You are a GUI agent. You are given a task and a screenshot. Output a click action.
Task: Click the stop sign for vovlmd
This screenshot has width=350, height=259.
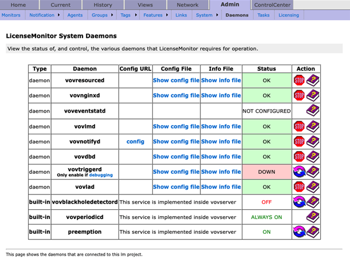299,126
